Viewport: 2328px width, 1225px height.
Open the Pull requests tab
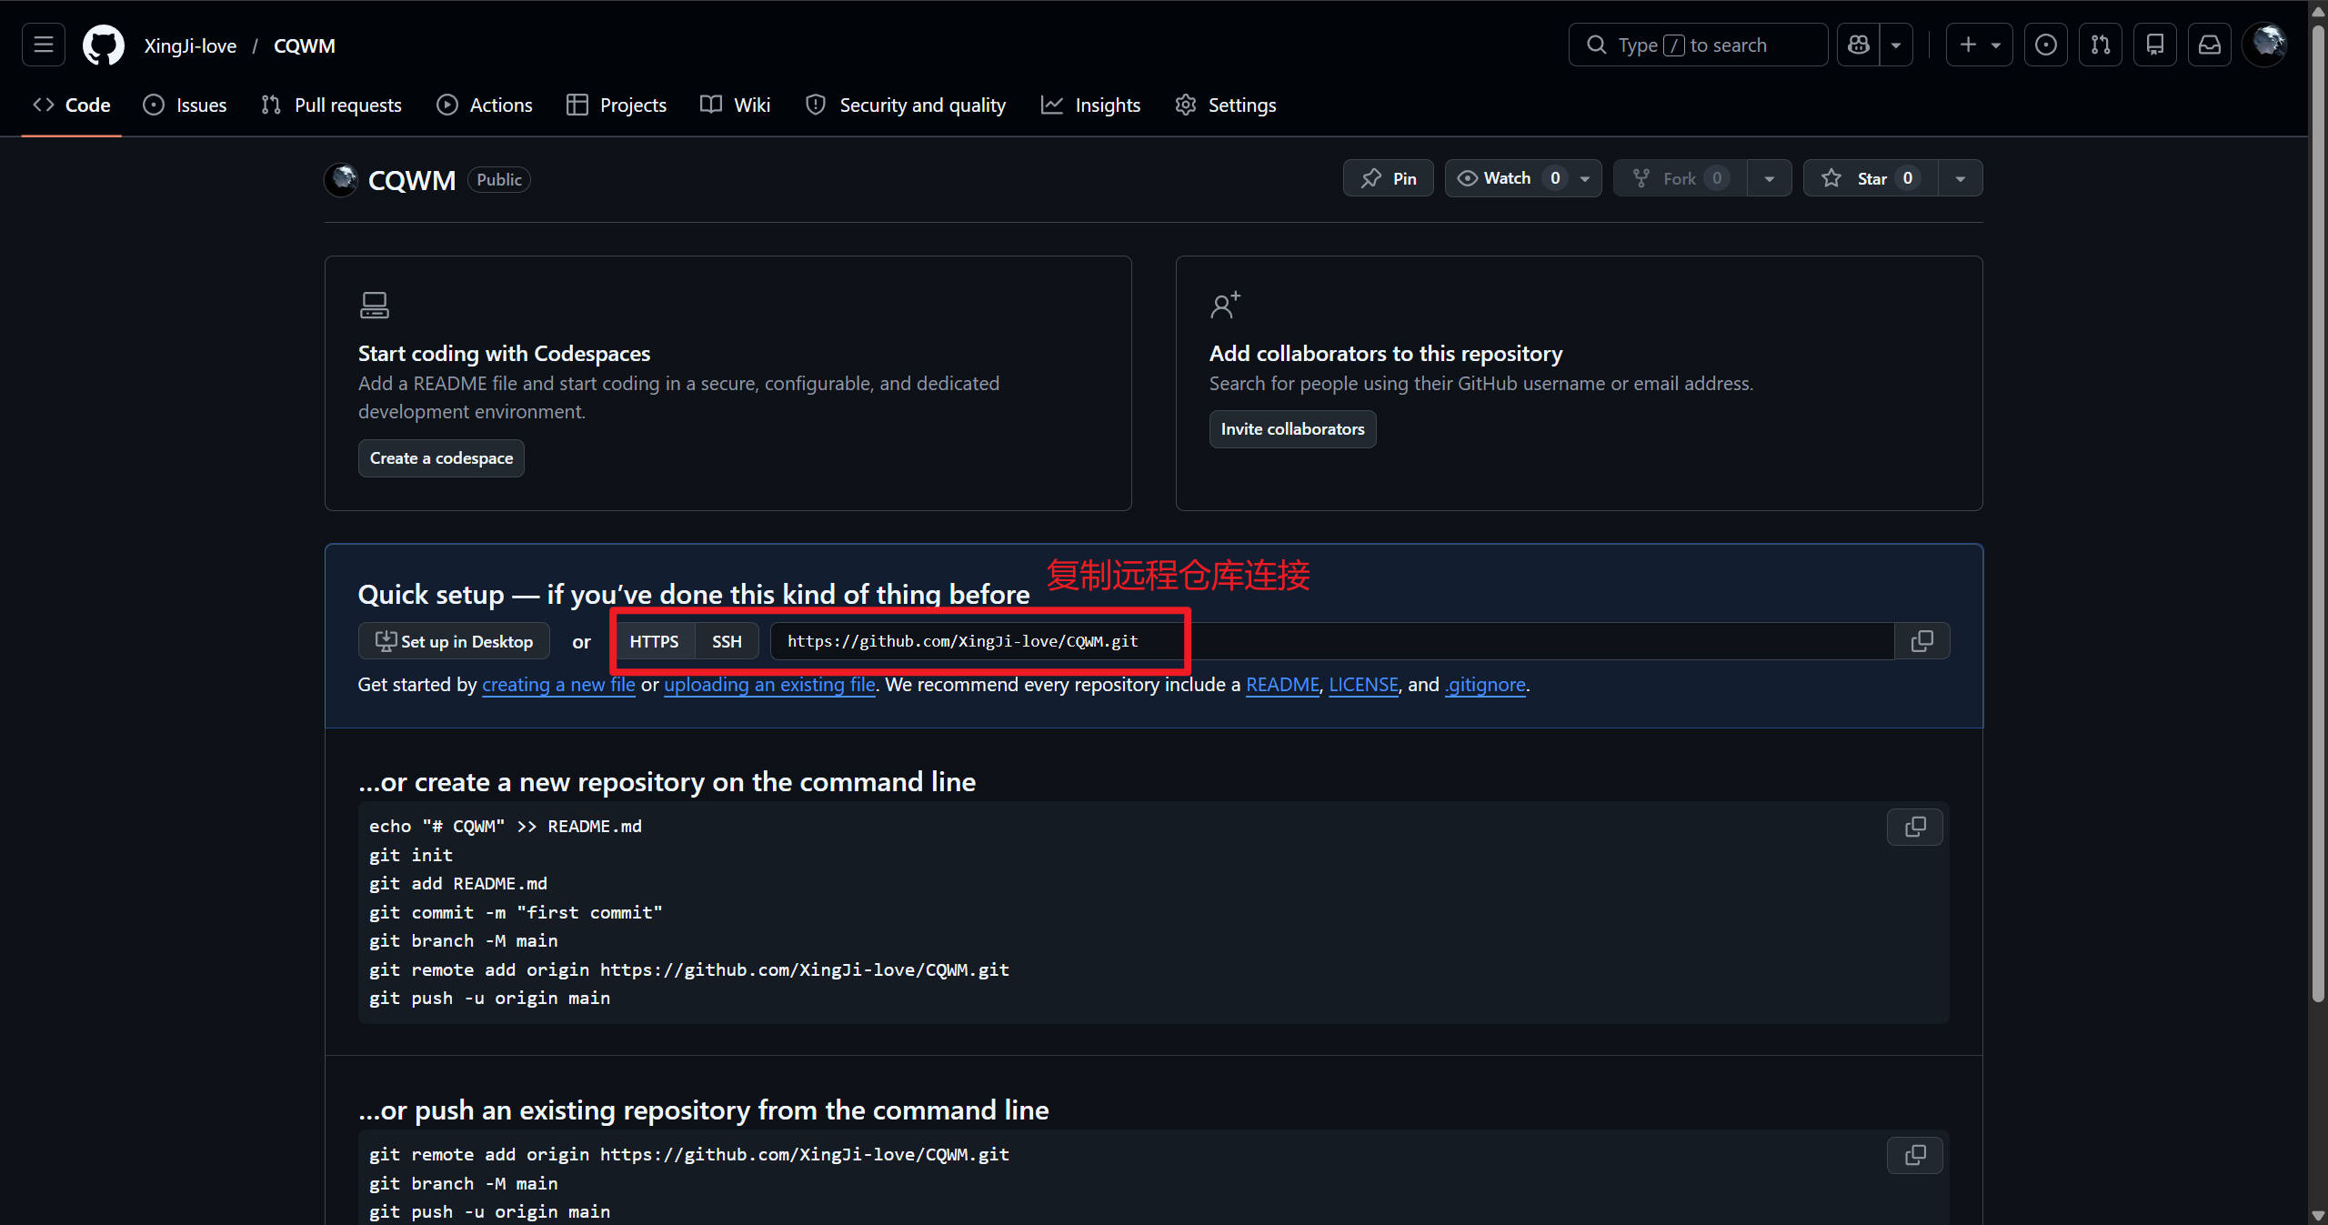pos(331,105)
